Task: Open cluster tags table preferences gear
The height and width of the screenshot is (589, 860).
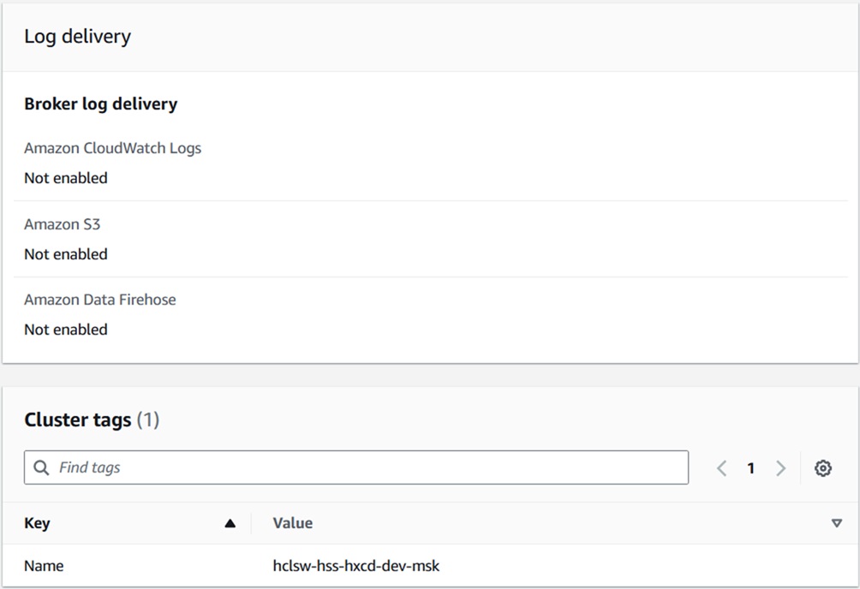Action: pos(823,468)
